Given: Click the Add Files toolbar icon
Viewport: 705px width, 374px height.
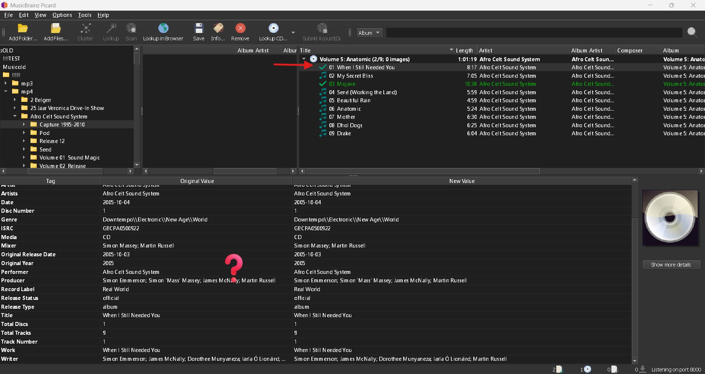Looking at the screenshot, I should (56, 28).
